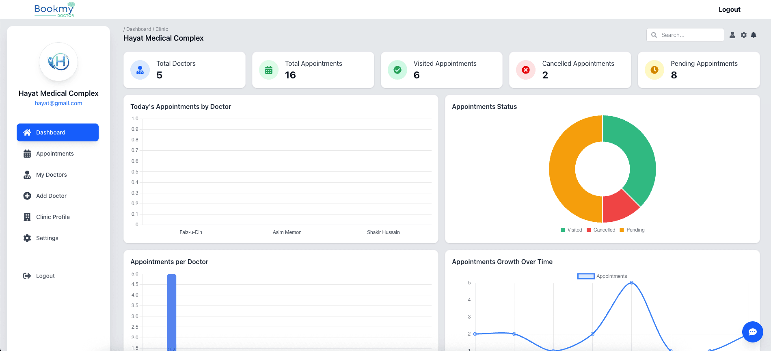Click the doctor icon beside My Doctors
771x351 pixels.
(x=27, y=175)
